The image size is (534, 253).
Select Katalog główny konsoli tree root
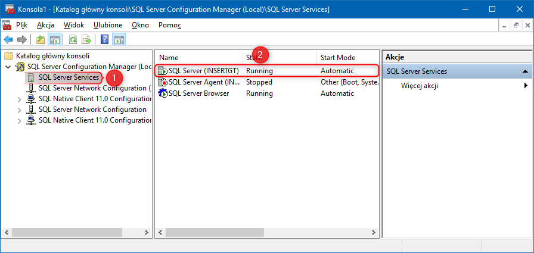pyautogui.click(x=53, y=56)
